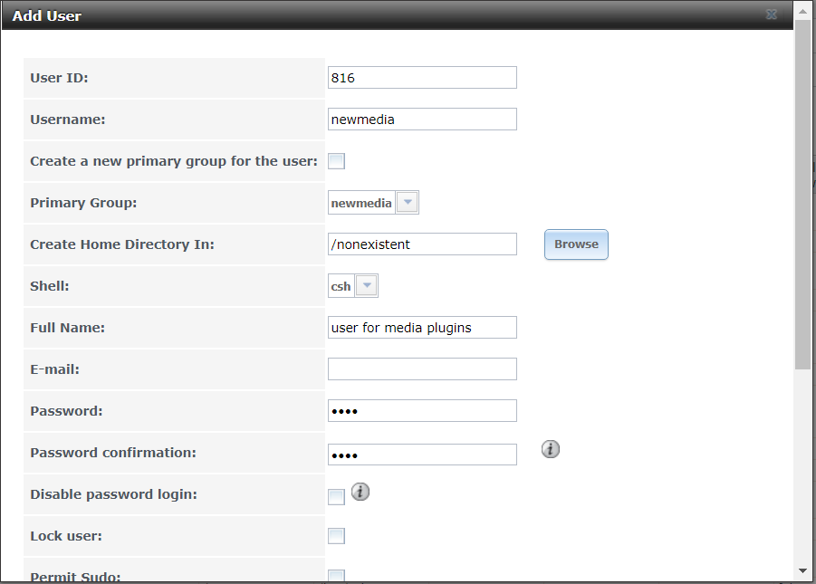
Task: Click the Password field
Action: [x=422, y=411]
